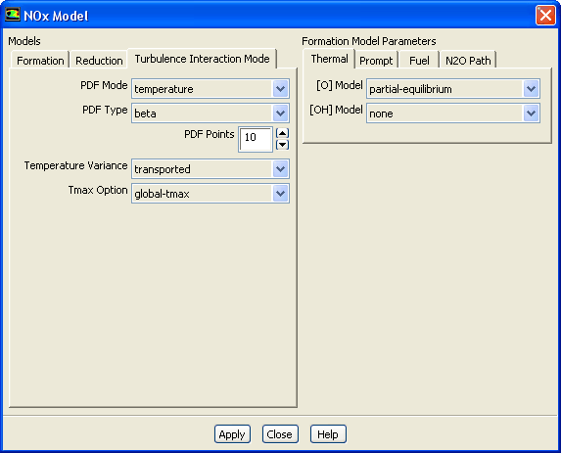The height and width of the screenshot is (453, 561).
Task: Expand the PDF Mode dropdown arrow
Action: [x=280, y=89]
